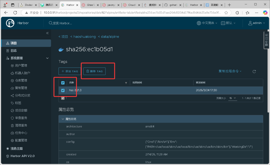Click browser favorites star icon in address bar

pos(226,13)
